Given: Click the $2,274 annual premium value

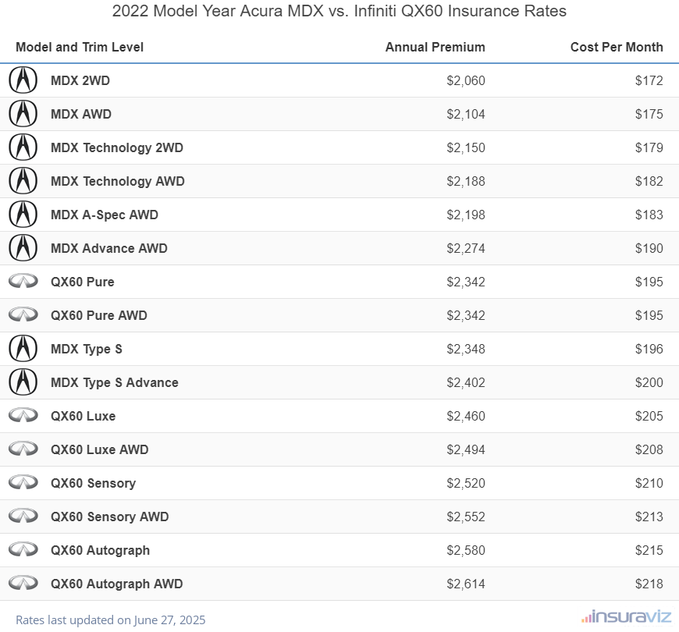Looking at the screenshot, I should [466, 248].
